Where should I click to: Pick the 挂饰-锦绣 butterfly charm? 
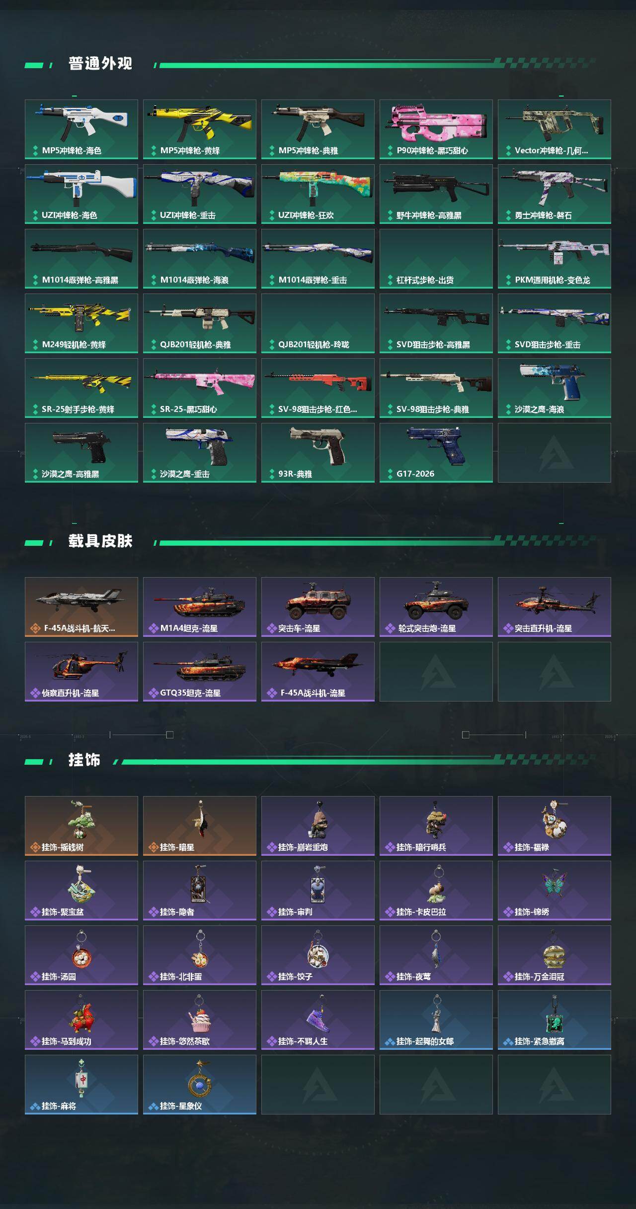coord(555,891)
